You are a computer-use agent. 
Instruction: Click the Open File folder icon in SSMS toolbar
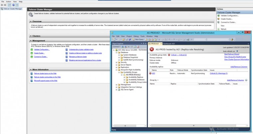(124, 39)
